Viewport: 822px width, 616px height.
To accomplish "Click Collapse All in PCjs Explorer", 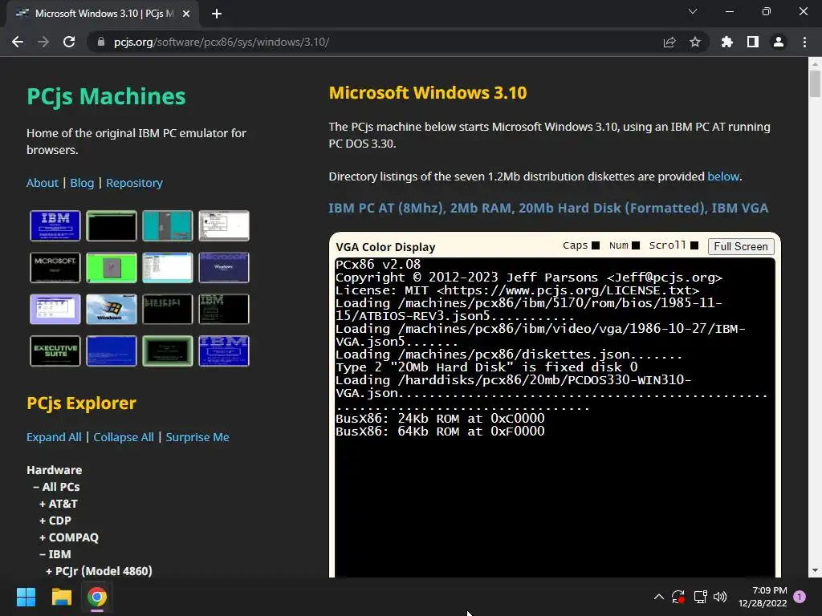I will point(124,437).
